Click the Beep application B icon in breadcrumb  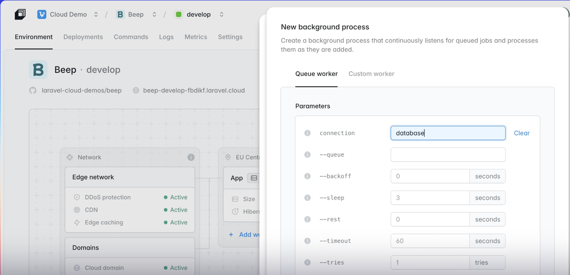click(x=120, y=14)
